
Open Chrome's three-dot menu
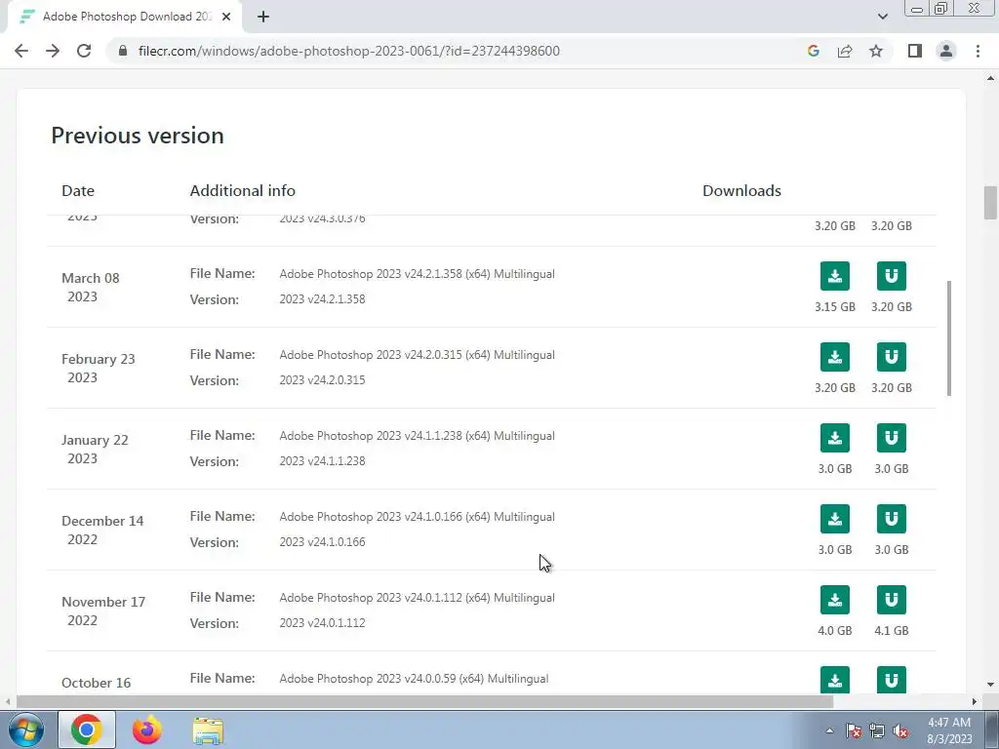pyautogui.click(x=978, y=51)
